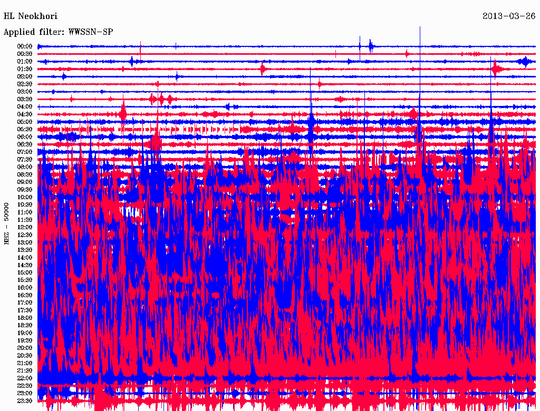Select the 23:00 time label
The width and height of the screenshot is (540, 411).
25,393
